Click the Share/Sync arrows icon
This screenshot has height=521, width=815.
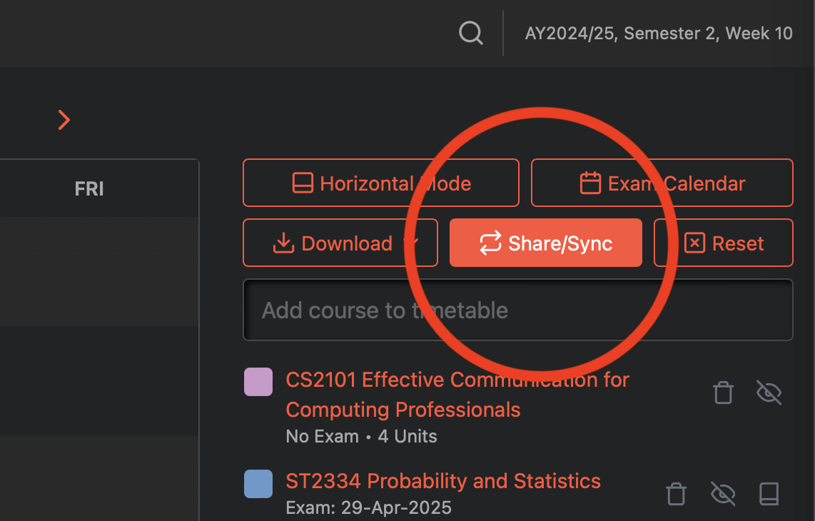[x=490, y=243]
